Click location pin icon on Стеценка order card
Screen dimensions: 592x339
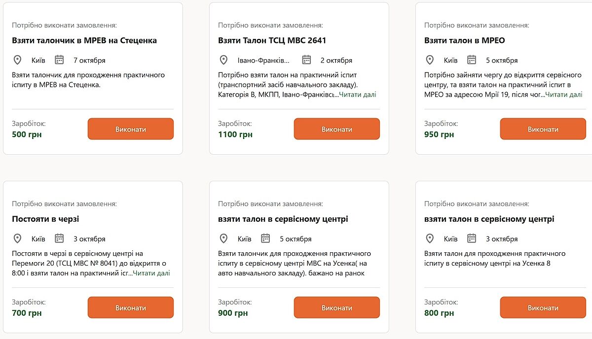[17, 60]
